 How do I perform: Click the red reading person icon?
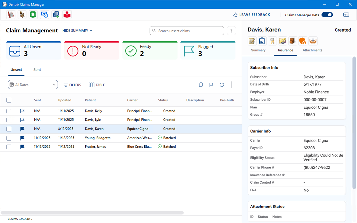click(67, 15)
